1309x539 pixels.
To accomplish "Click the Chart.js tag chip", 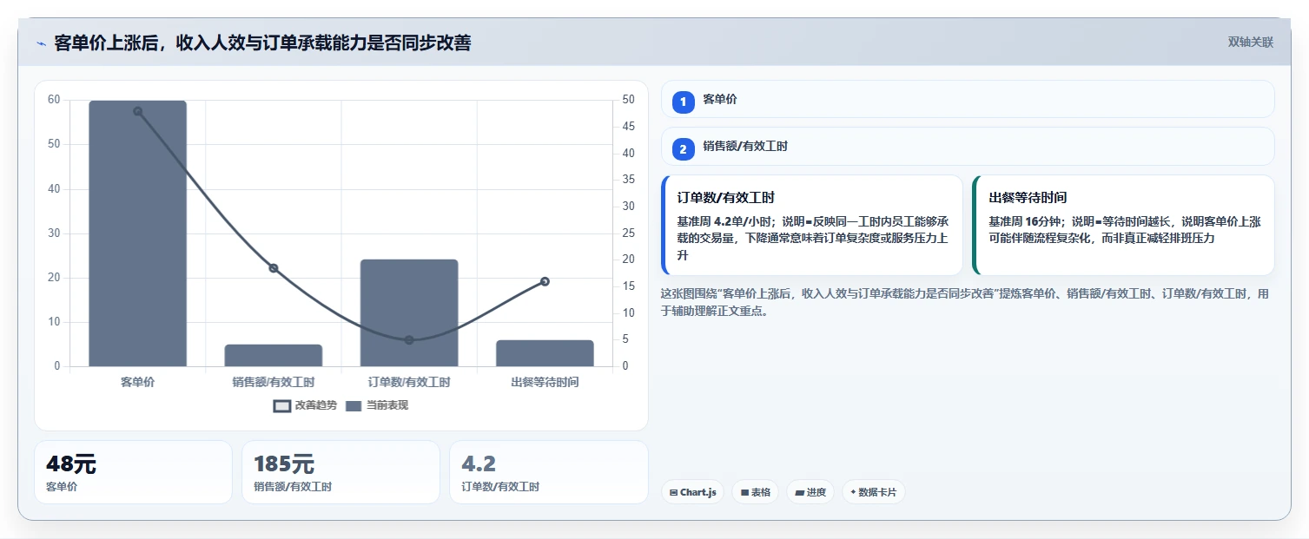I will click(x=692, y=492).
